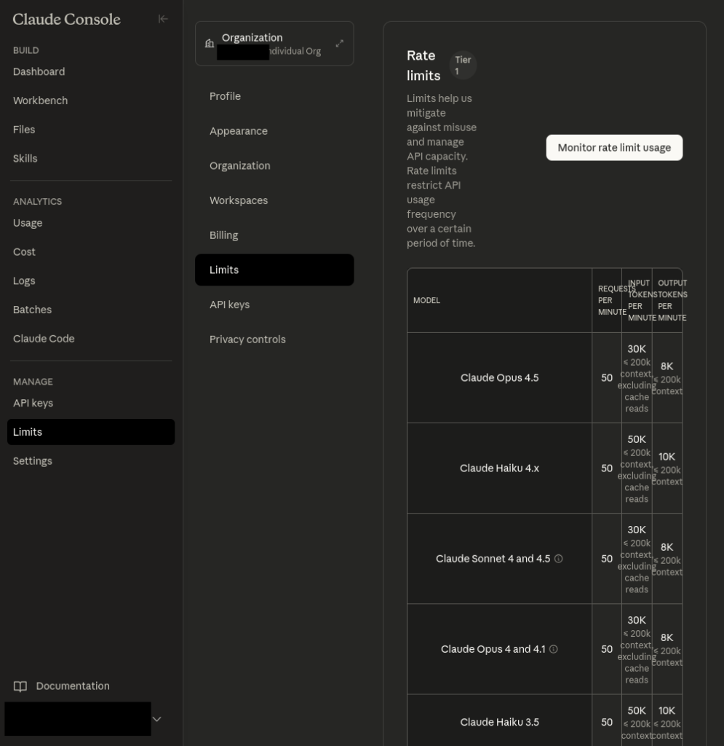This screenshot has width=724, height=746.
Task: Open the Organization switcher card
Action: [274, 44]
